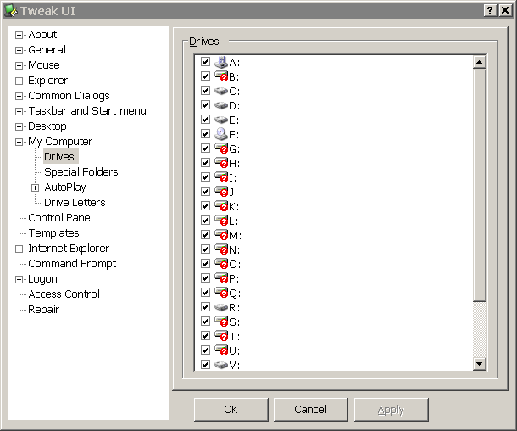Screen dimensions: 517x431
Task: Uncheck the D: drive checkbox
Action: (x=205, y=105)
